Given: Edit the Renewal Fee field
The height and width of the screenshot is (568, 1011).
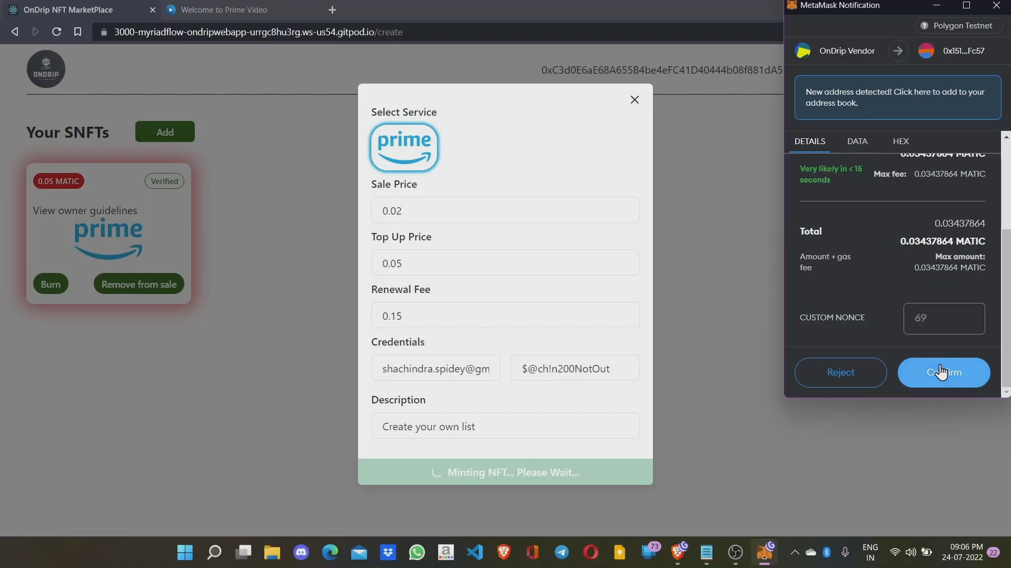Looking at the screenshot, I should click(x=506, y=316).
